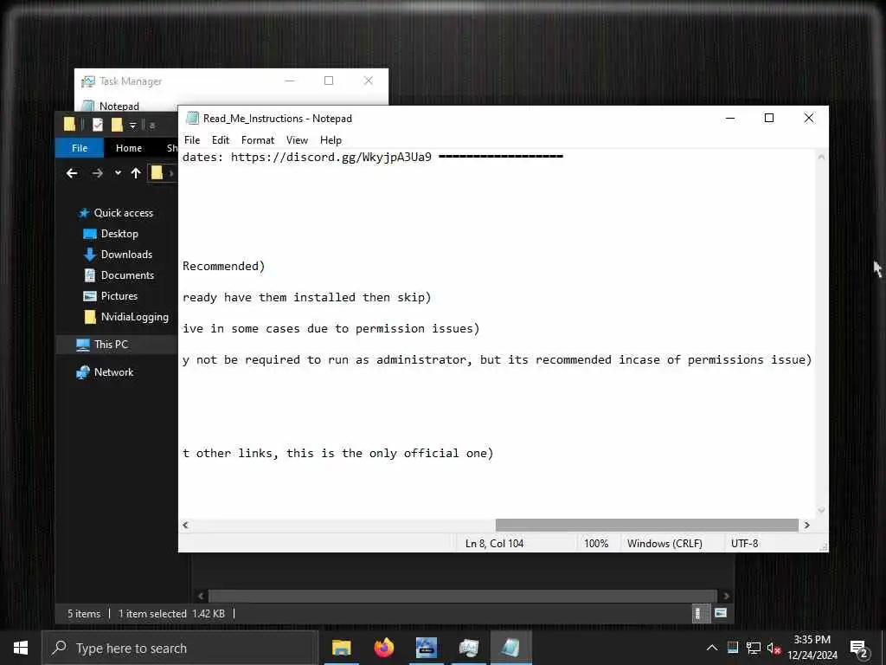This screenshot has width=886, height=665.
Task: Click forward arrow in File Explorer
Action: coord(97,173)
